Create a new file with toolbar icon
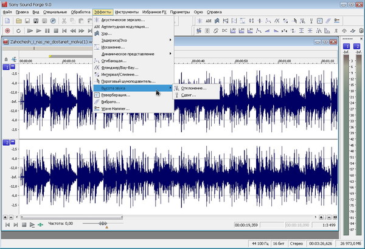Image resolution: width=365 pixels, height=249 pixels. click(x=7, y=21)
